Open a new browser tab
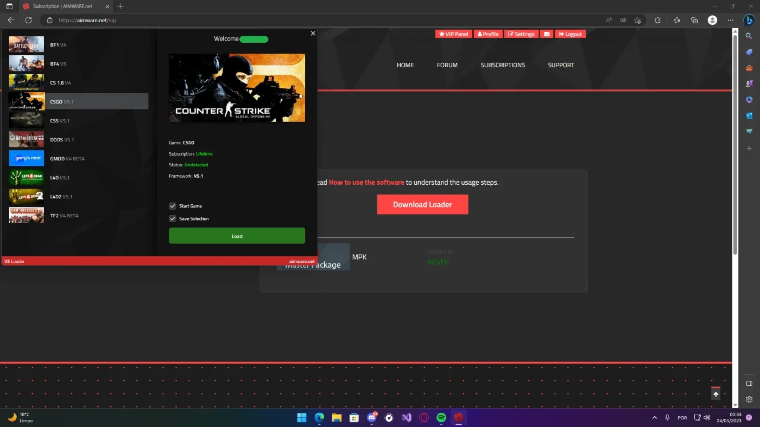This screenshot has height=427, width=760. [121, 7]
